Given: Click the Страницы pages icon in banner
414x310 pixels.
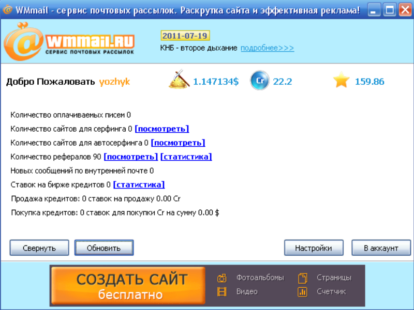Looking at the screenshot, I should (303, 278).
